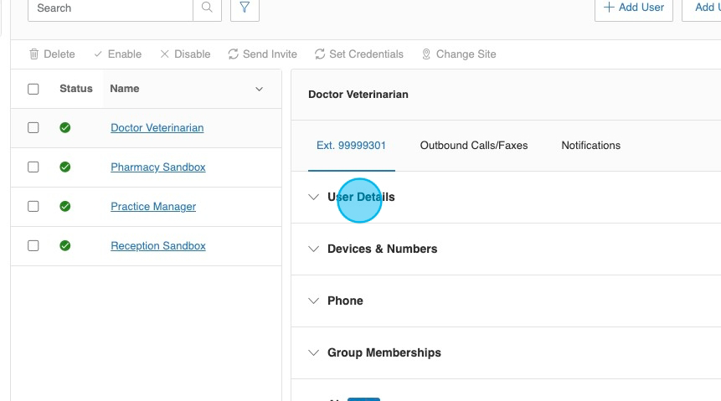Click the search magnifier icon

(x=207, y=8)
